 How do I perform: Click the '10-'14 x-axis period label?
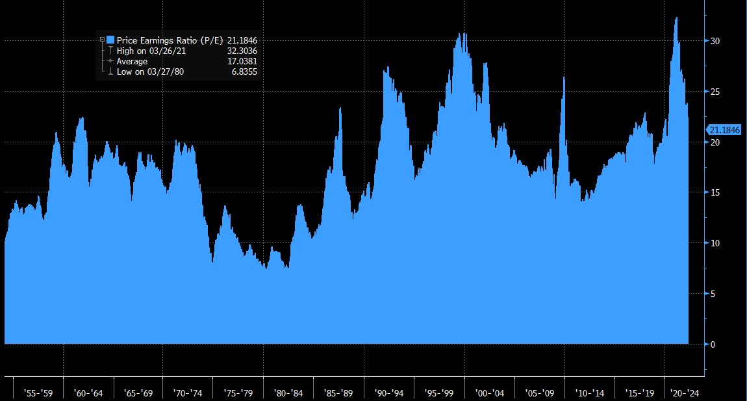pyautogui.click(x=590, y=393)
